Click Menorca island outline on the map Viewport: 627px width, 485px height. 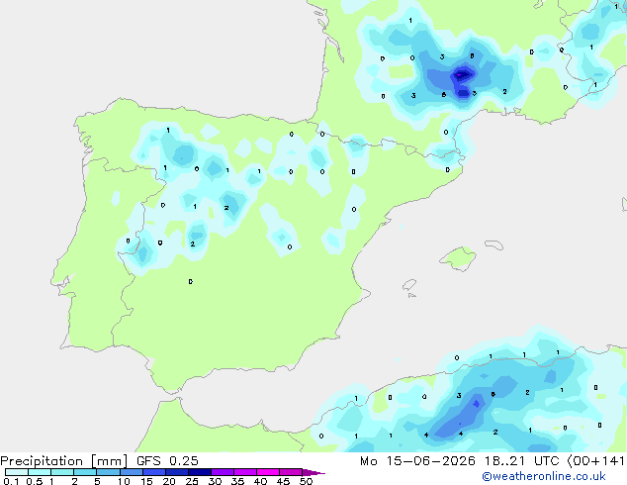coord(494,244)
